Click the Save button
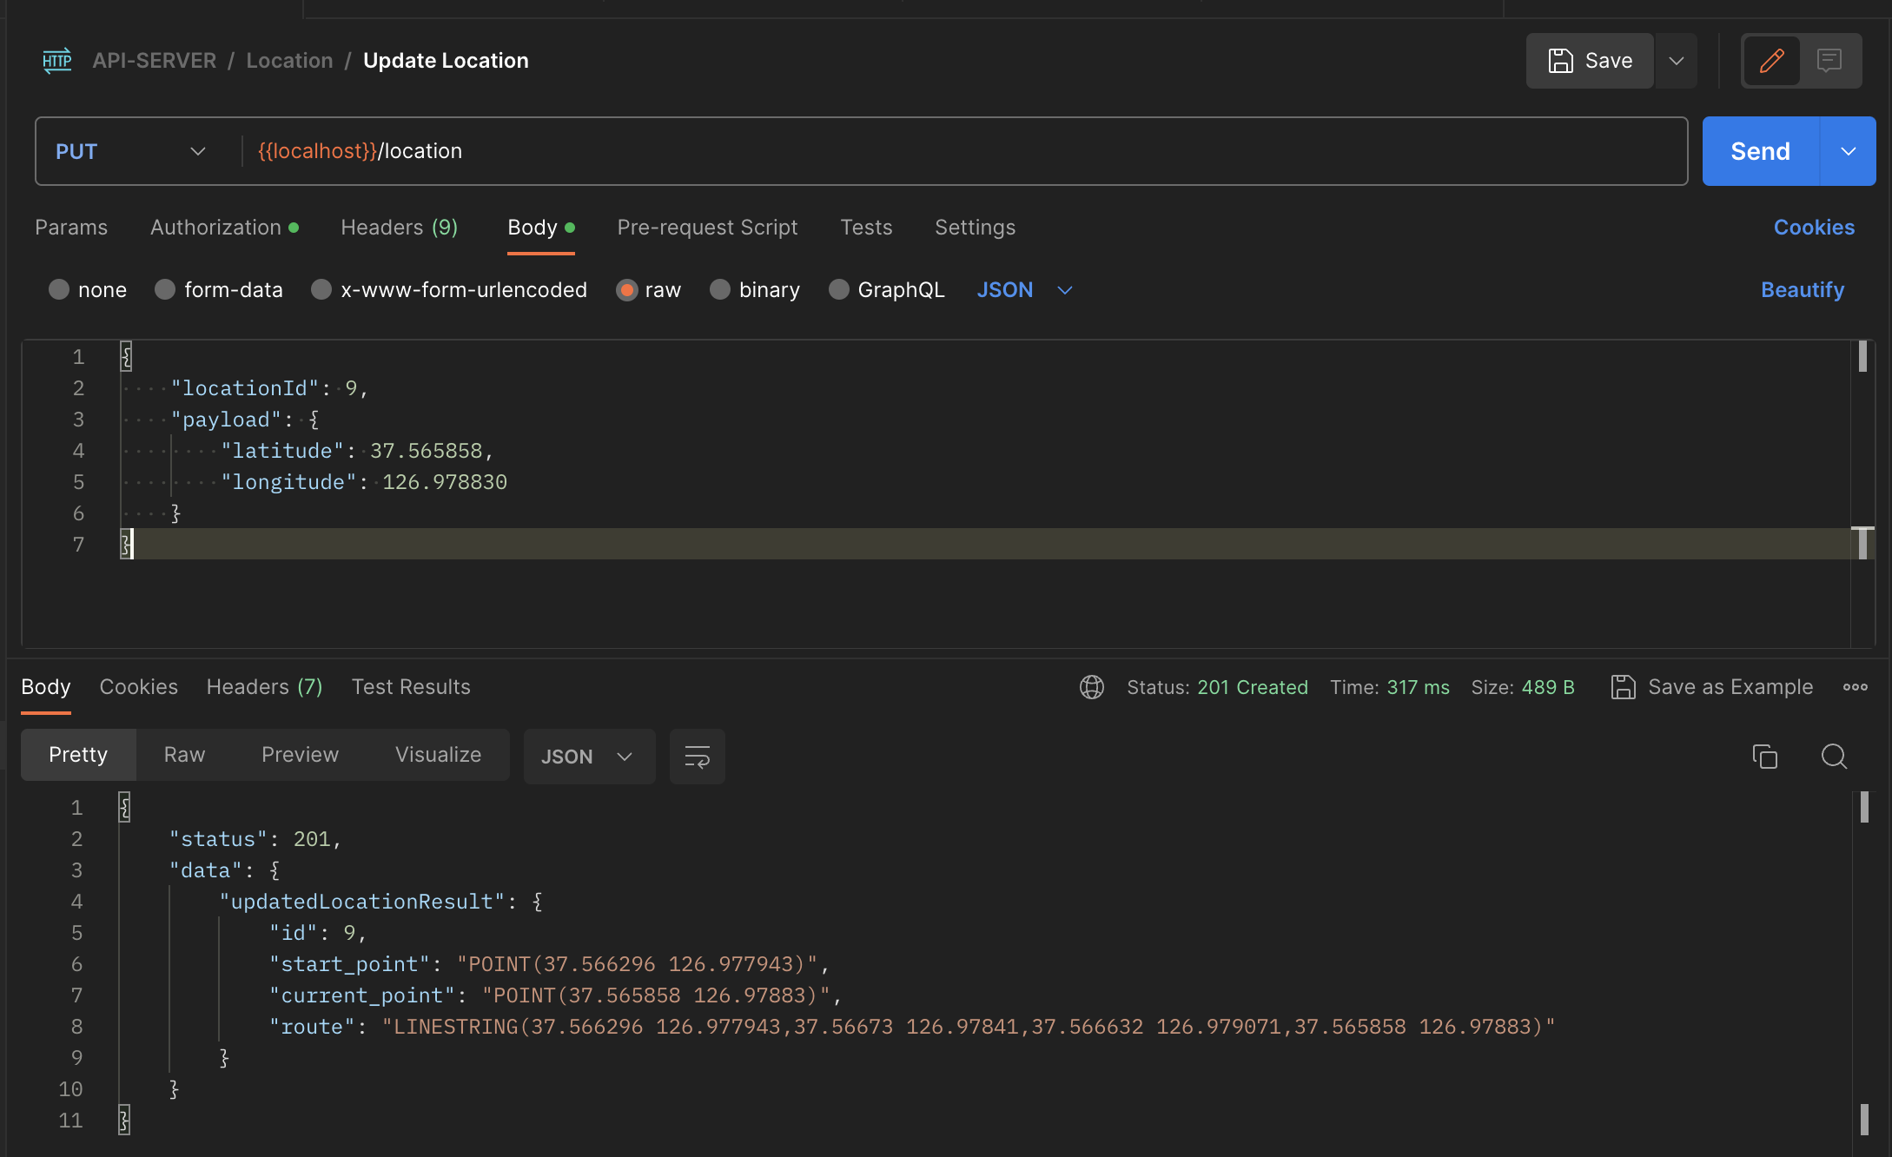This screenshot has height=1157, width=1892. [1590, 61]
